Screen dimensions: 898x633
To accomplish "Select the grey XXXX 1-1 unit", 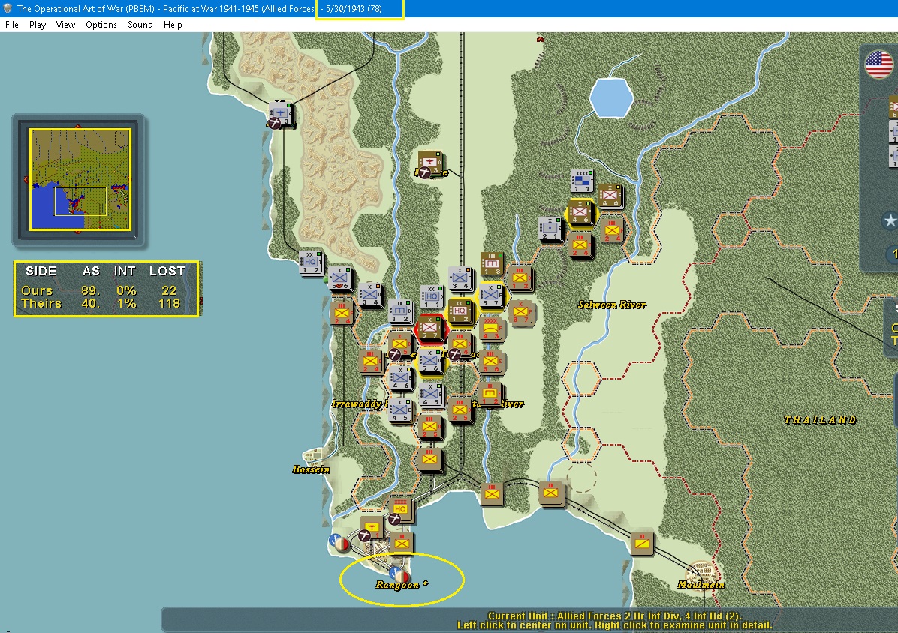I will pyautogui.click(x=582, y=181).
